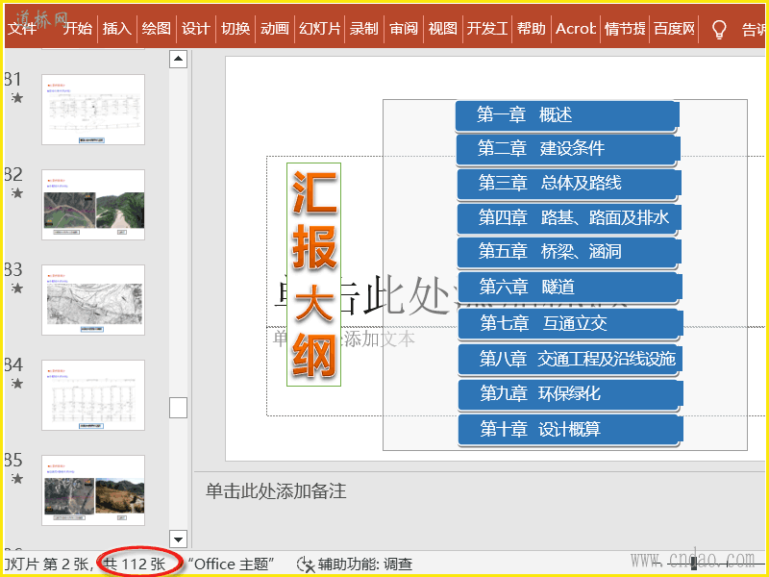Select the 第七章 互通立交 button
The width and height of the screenshot is (769, 577).
click(x=570, y=324)
